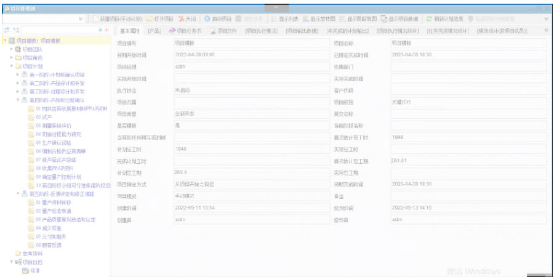Select task 04 初始过程能力研究

58,134
